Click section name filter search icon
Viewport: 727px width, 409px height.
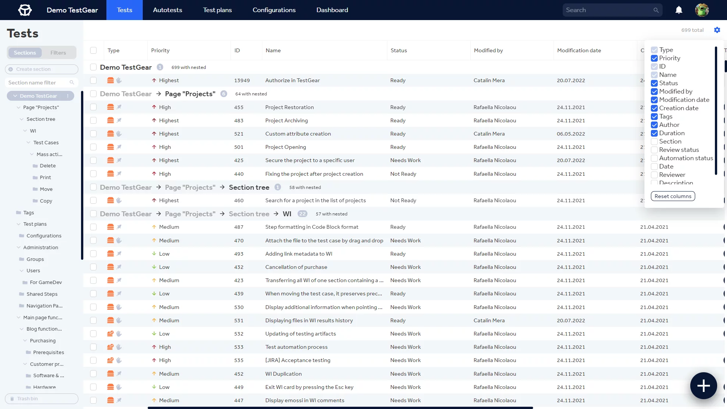pyautogui.click(x=72, y=83)
